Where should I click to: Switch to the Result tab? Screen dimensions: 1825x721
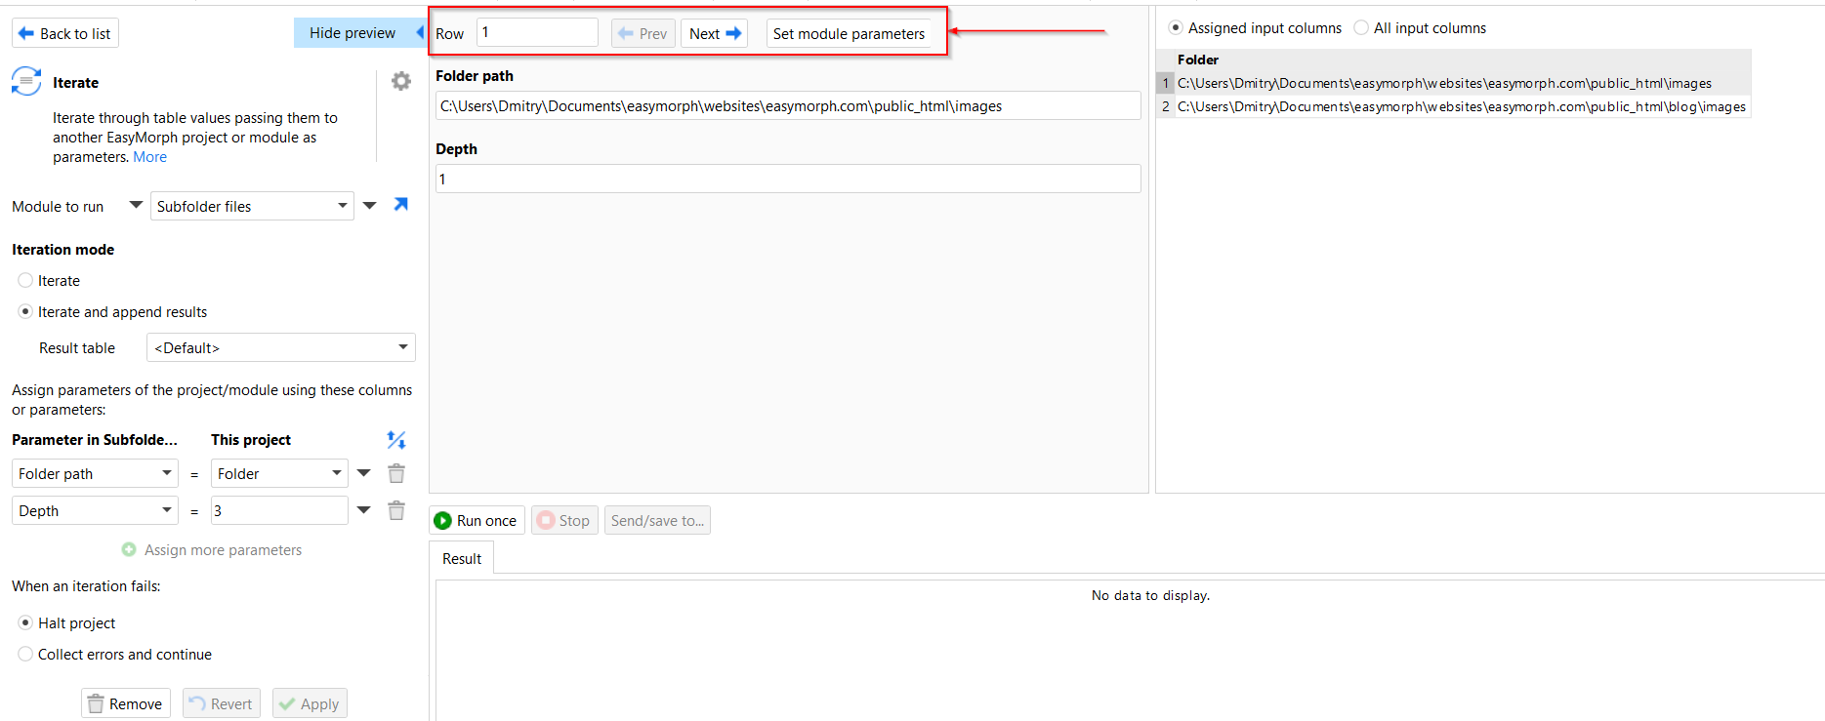click(x=462, y=559)
